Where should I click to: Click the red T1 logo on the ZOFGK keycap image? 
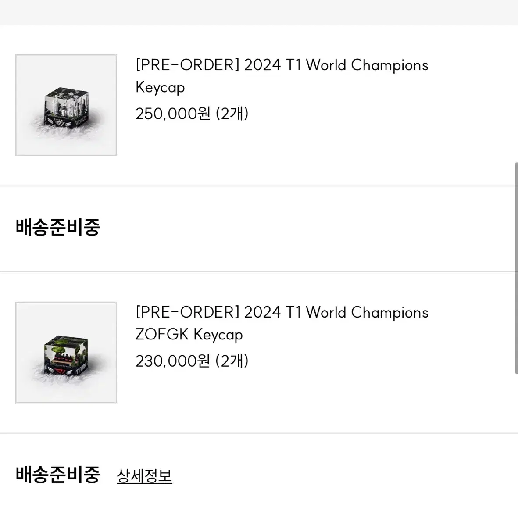point(60,372)
